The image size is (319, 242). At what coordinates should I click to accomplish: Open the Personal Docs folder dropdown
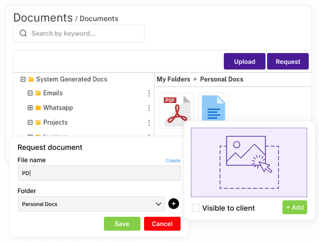[91, 204]
